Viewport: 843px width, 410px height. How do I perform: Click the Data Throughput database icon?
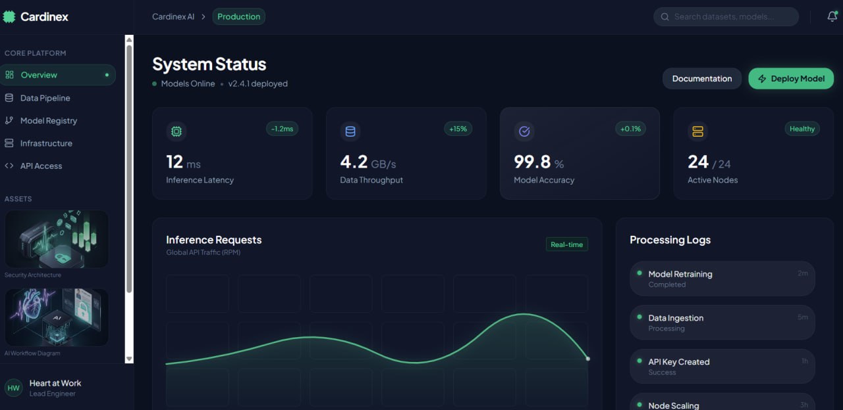click(350, 131)
